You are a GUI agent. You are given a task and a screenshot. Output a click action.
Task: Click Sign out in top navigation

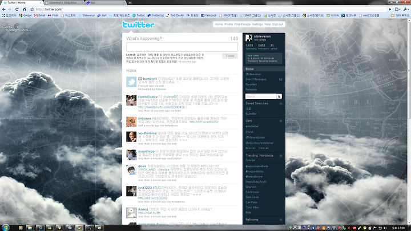click(x=278, y=24)
